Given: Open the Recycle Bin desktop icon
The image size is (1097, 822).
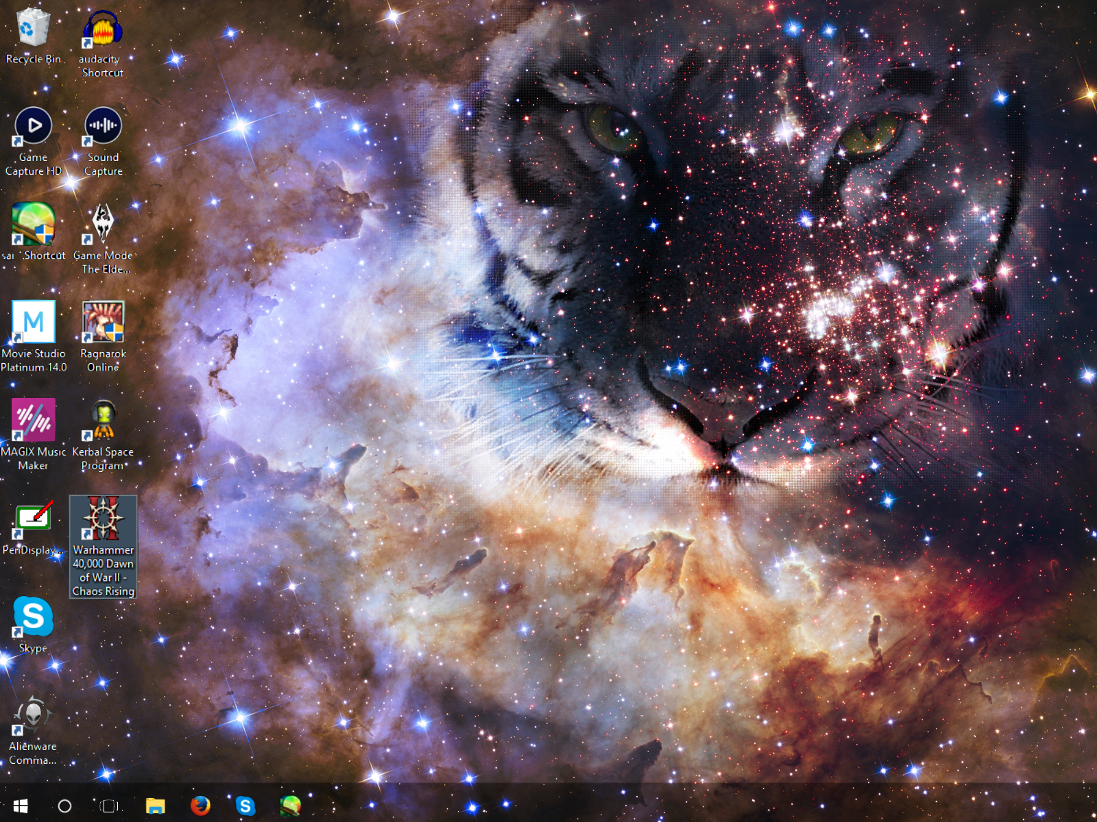Looking at the screenshot, I should tap(33, 29).
